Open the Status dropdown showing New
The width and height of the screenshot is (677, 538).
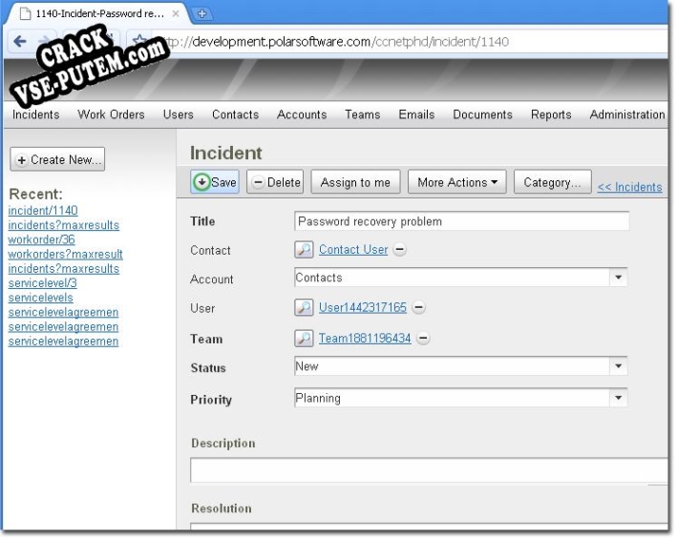coord(619,366)
